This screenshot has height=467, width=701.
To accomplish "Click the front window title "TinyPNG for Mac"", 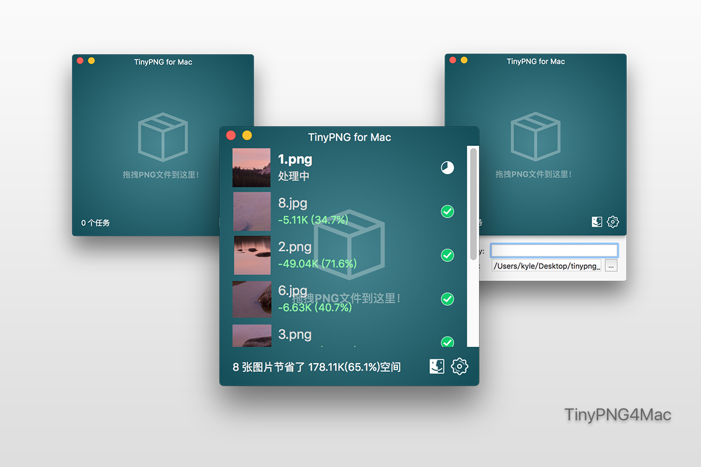I will pyautogui.click(x=349, y=138).
